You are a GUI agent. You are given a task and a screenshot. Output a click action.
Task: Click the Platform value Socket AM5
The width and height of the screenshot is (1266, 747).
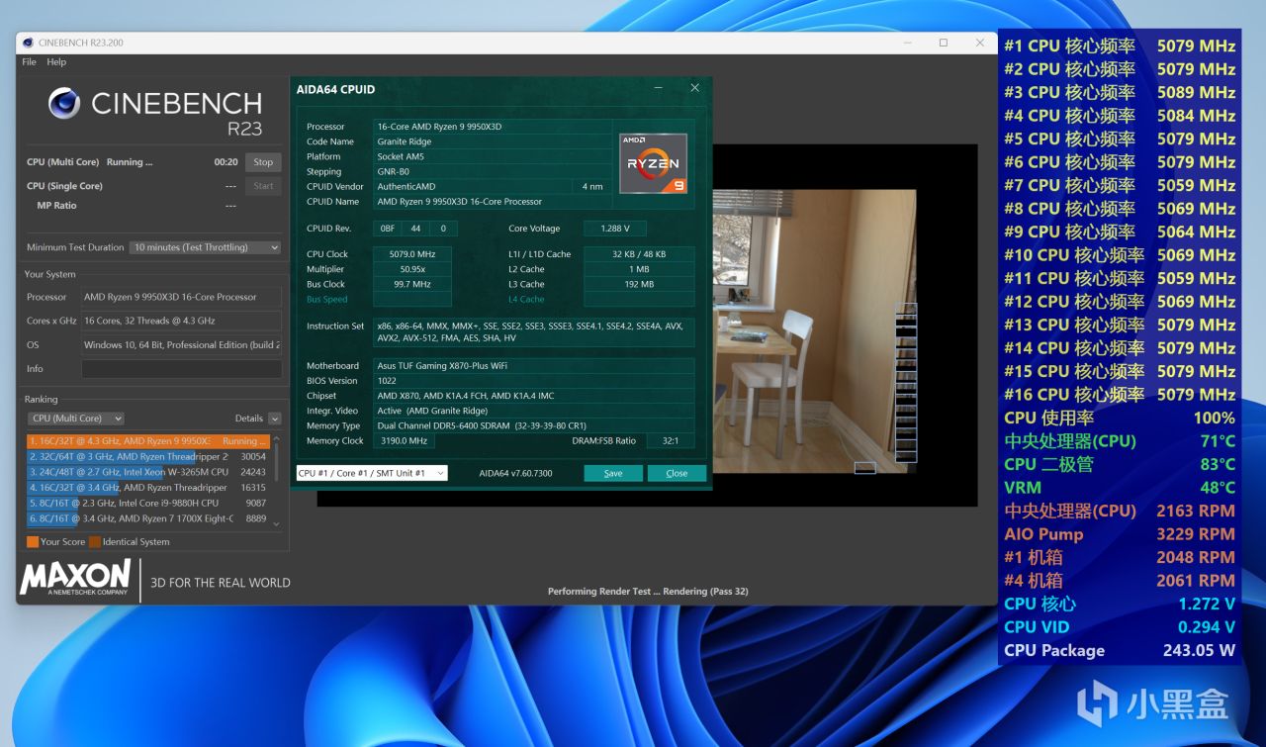pos(492,156)
